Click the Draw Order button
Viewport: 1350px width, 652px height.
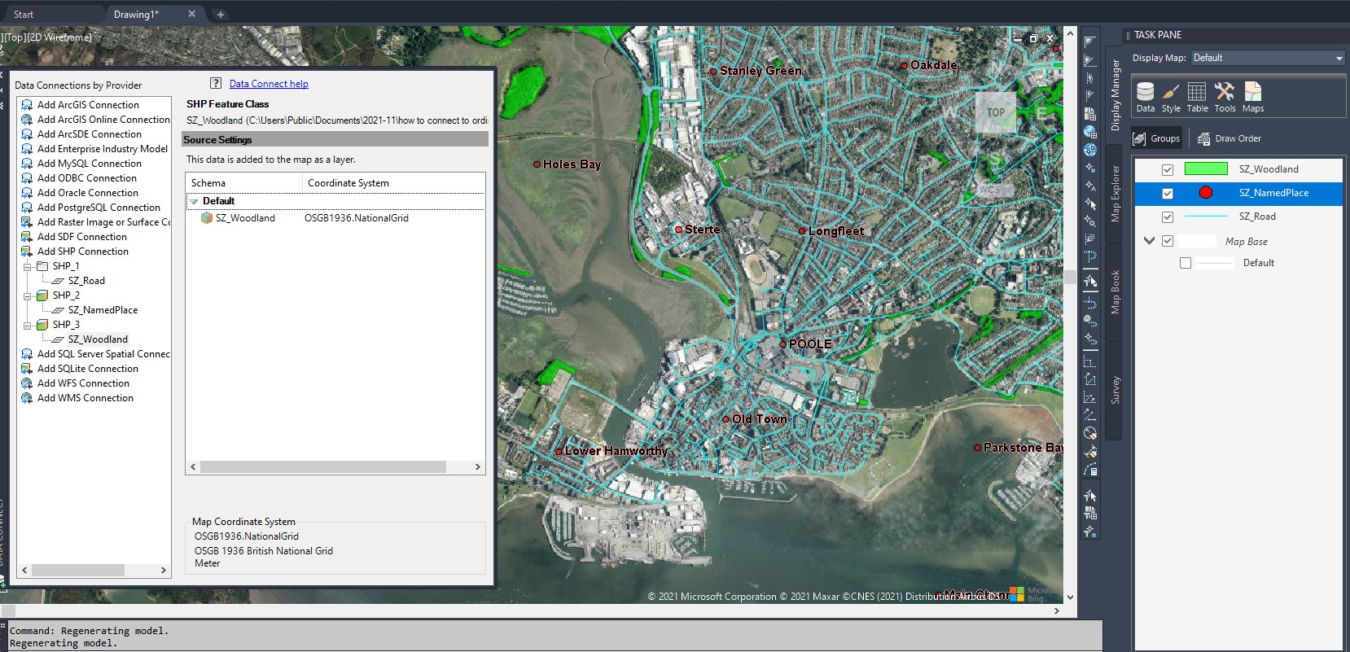click(x=1229, y=138)
